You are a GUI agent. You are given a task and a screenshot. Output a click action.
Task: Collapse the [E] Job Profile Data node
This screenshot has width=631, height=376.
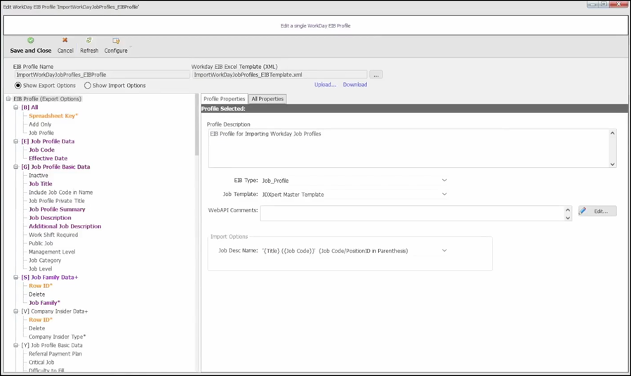pyautogui.click(x=16, y=141)
